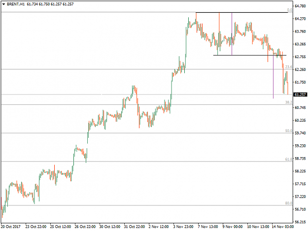Select the 0.0 Fibonacci level label

pos(290,10)
